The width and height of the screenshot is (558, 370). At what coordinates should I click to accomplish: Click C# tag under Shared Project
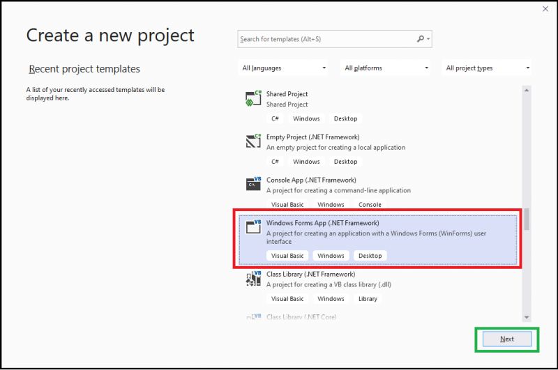tap(275, 118)
